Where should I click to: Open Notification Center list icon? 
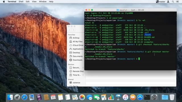177,2
